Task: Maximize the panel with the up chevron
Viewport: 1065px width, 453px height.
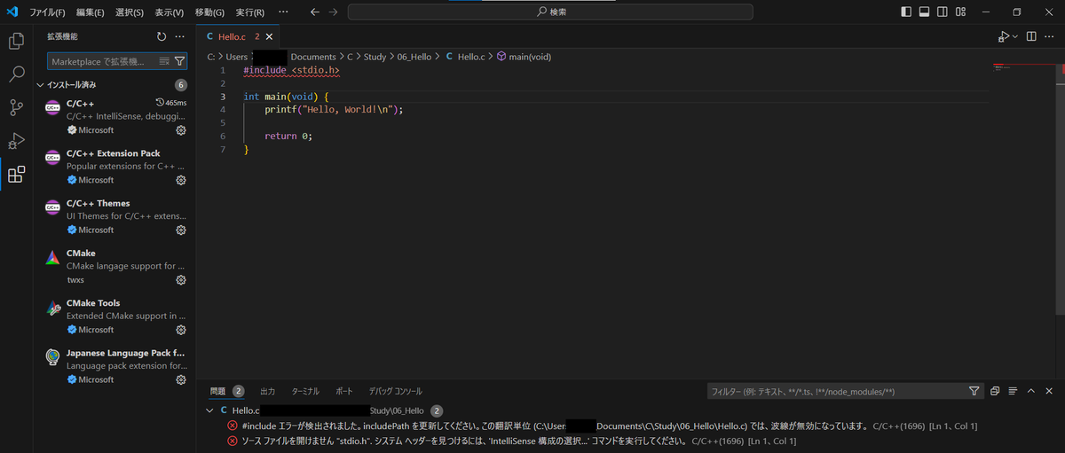Action: tap(1031, 391)
